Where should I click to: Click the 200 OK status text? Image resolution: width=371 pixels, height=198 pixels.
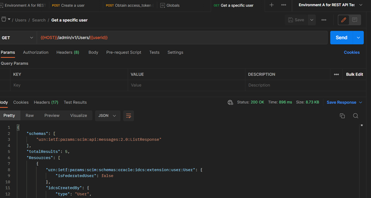click(257, 102)
